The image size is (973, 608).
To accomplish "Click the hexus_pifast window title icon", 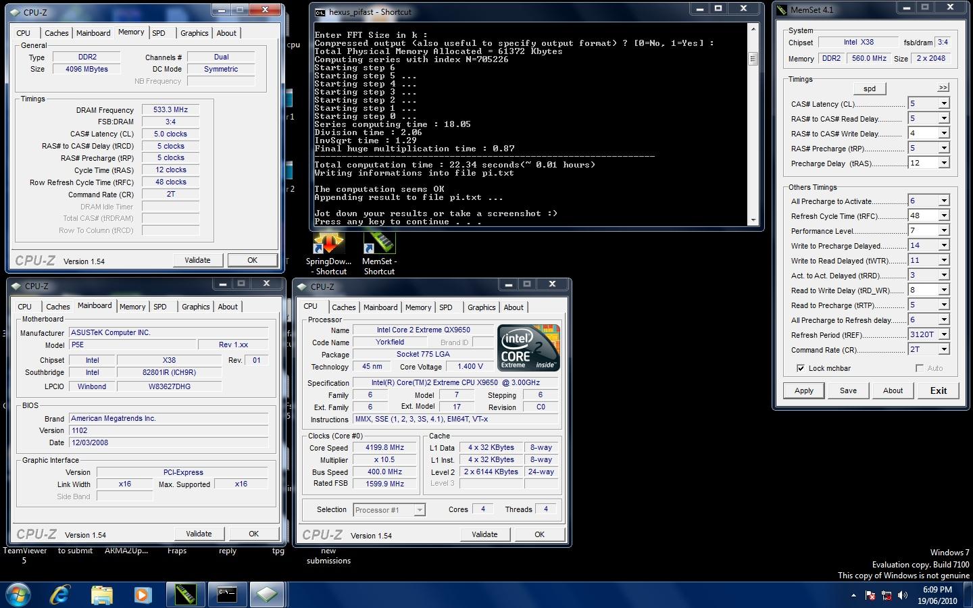I will point(320,12).
